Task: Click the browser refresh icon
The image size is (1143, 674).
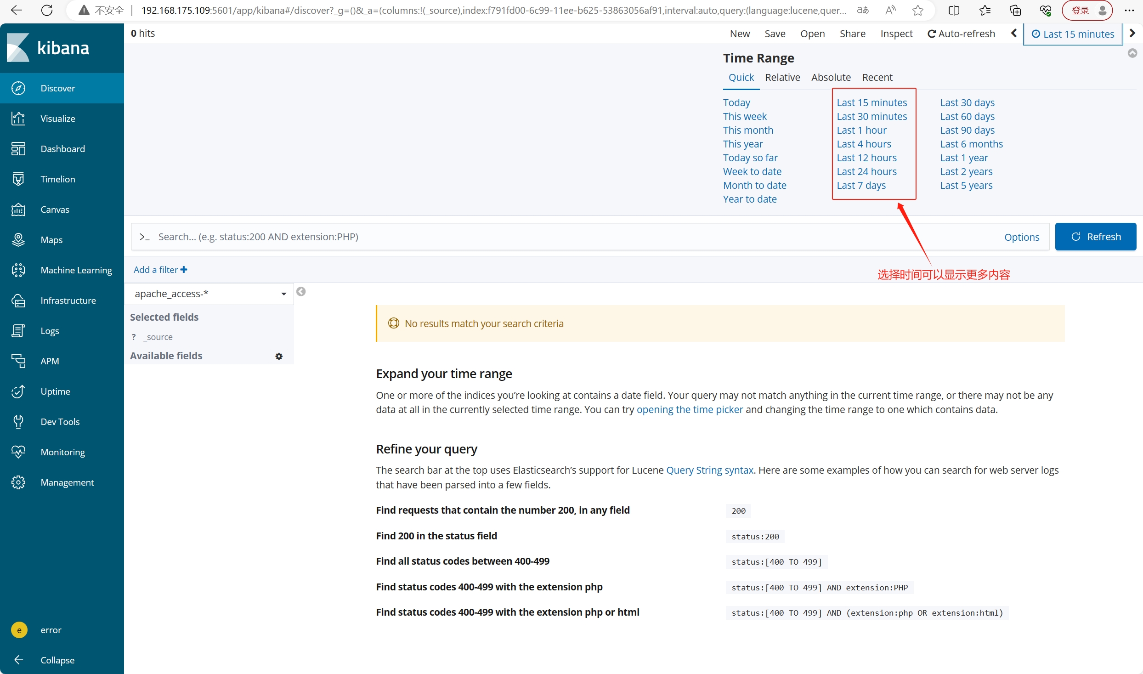Action: pyautogui.click(x=47, y=10)
